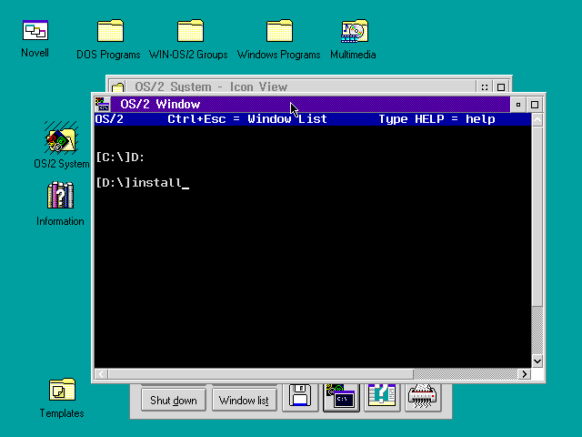
Task: Click the OS/2 Window title bar
Action: pos(310,105)
